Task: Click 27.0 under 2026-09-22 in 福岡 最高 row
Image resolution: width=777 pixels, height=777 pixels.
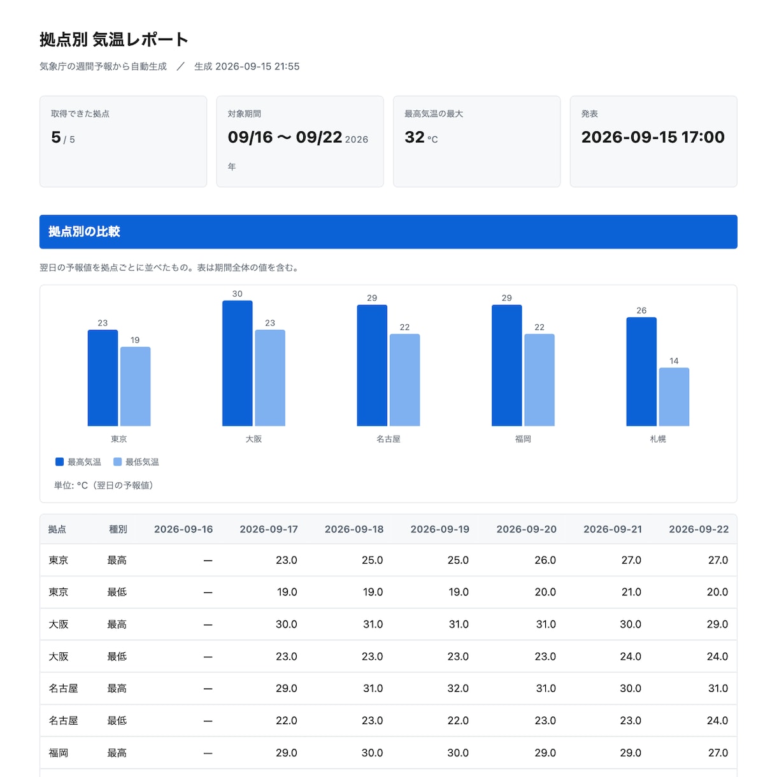Action: pos(718,753)
